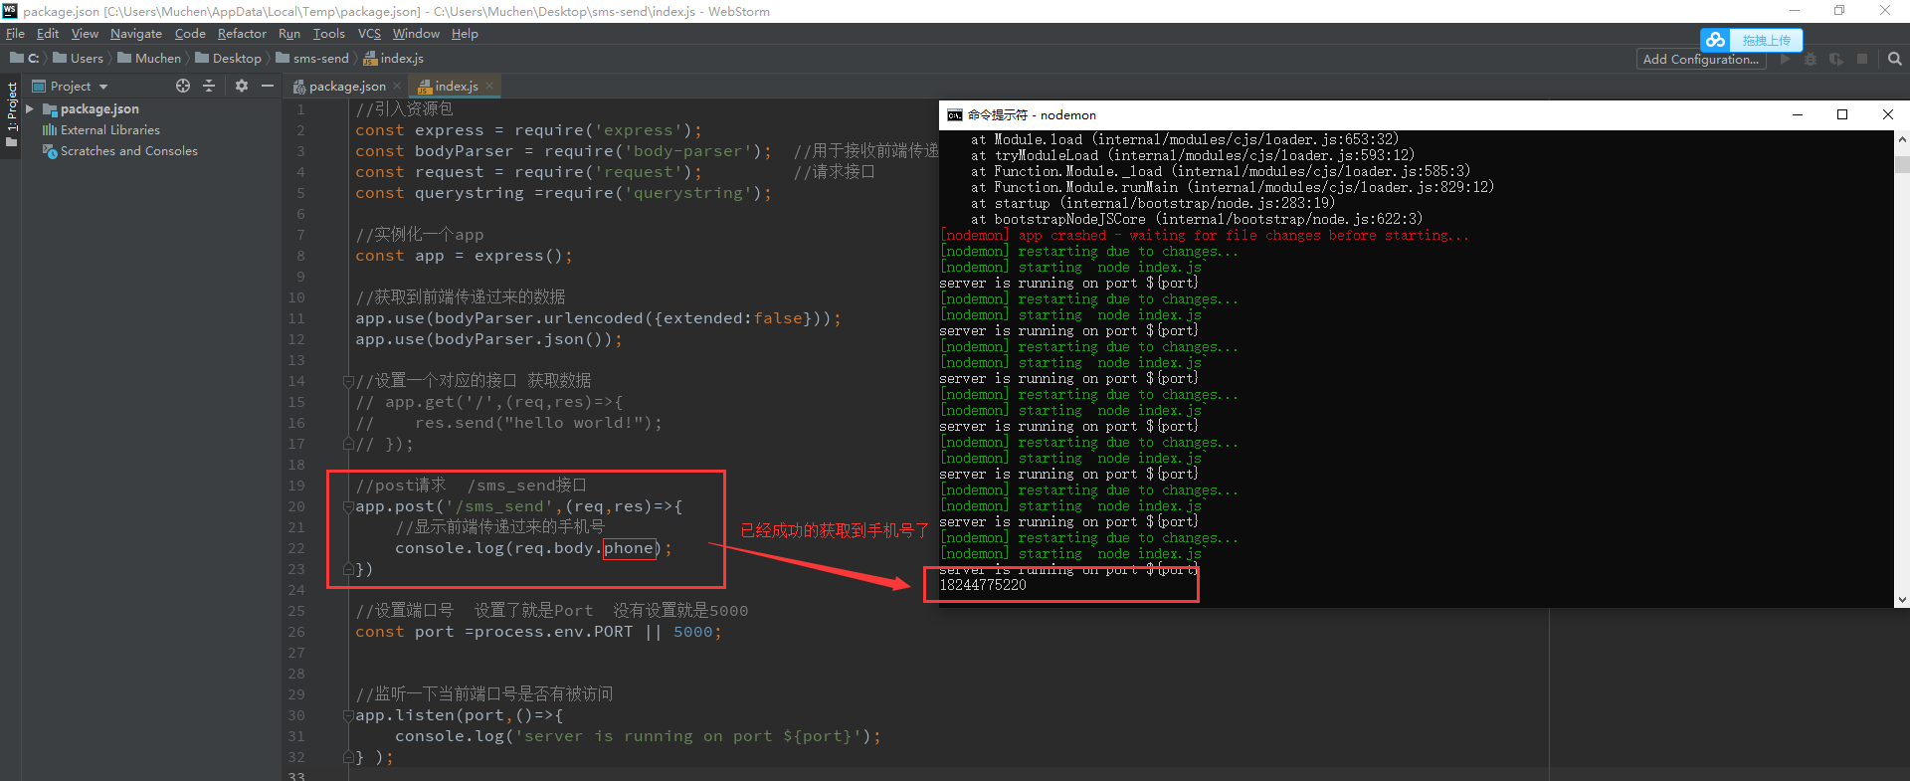
Task: Click the index.js breadcrumb file icon
Action: point(370,59)
